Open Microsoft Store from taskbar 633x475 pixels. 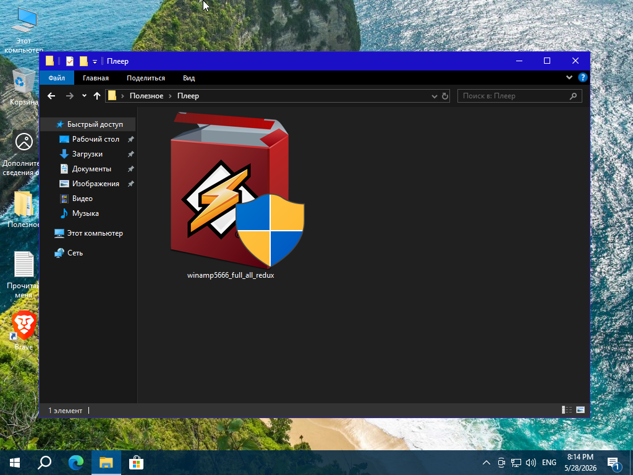(x=137, y=463)
